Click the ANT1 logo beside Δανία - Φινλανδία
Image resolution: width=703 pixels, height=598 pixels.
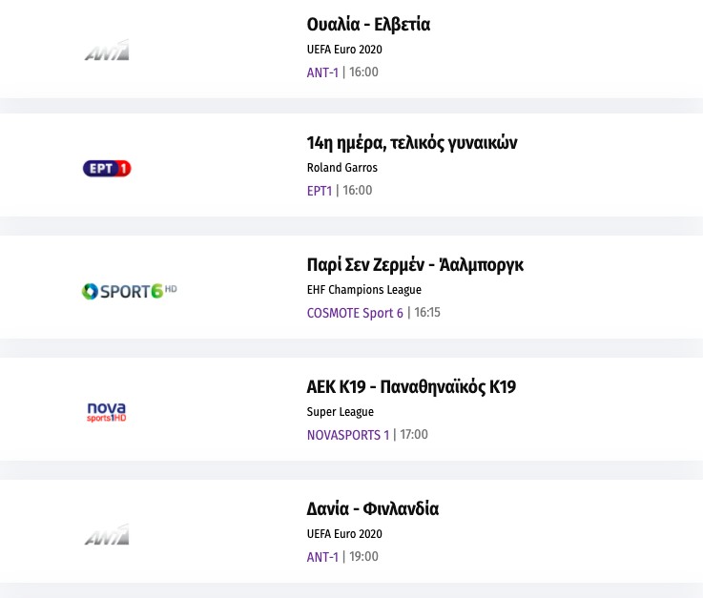106,535
